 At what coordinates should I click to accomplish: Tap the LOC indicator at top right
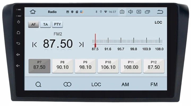(158, 22)
